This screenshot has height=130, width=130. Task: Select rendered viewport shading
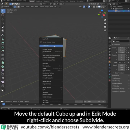[x=103, y=6]
